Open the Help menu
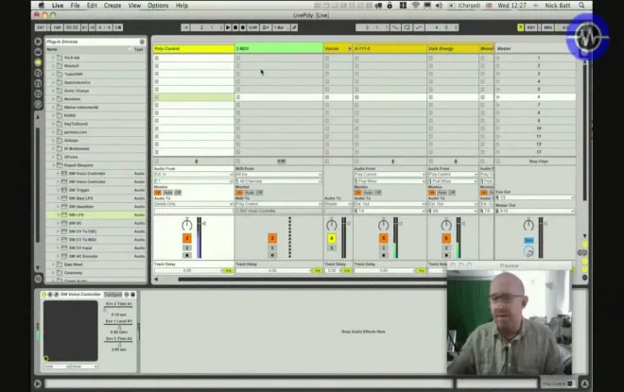Image resolution: width=624 pixels, height=392 pixels. pyautogui.click(x=182, y=6)
